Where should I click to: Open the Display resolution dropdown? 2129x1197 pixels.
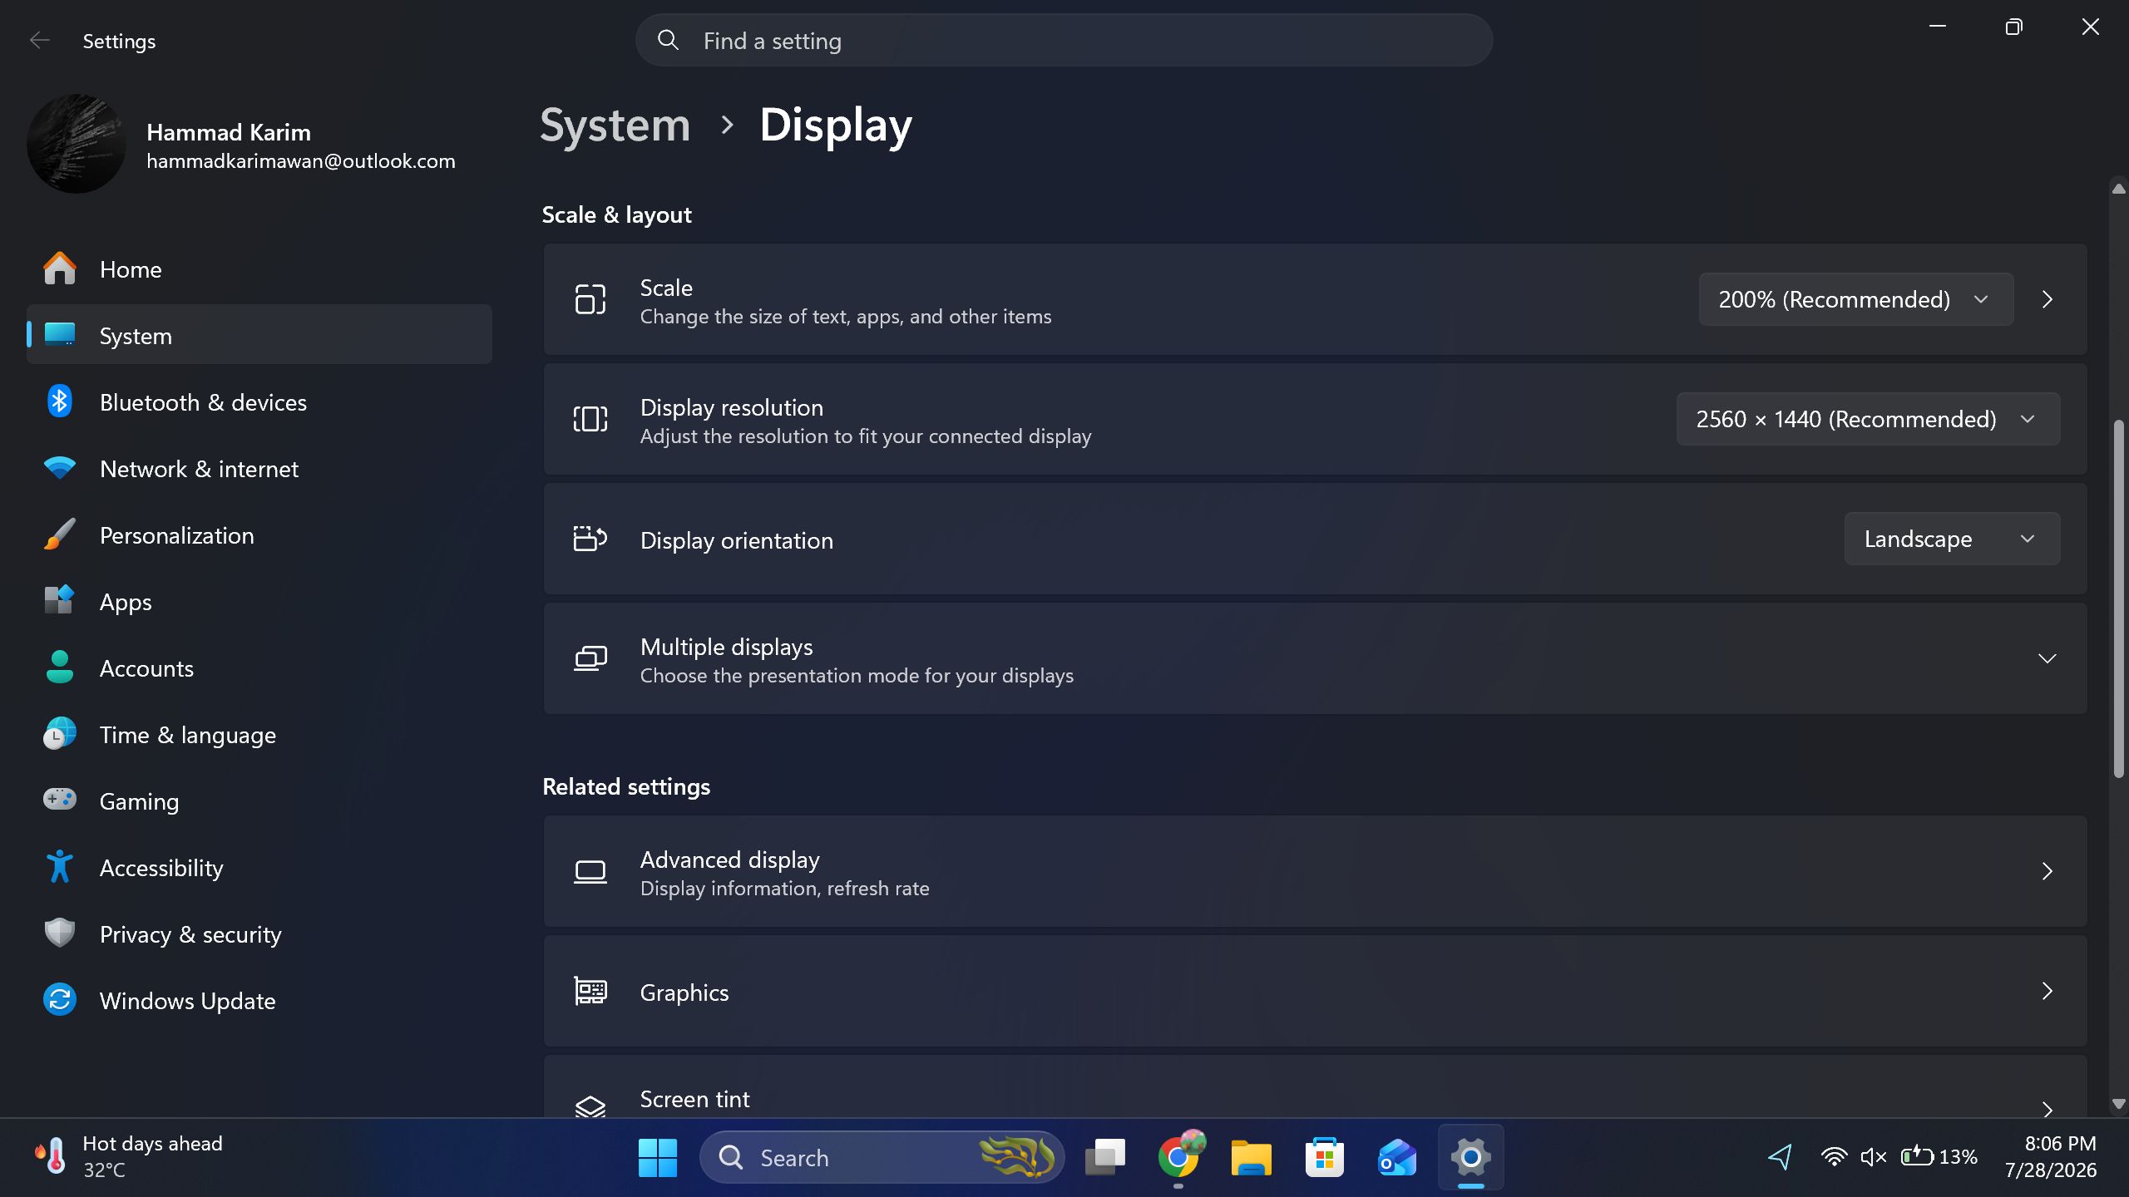point(1868,419)
